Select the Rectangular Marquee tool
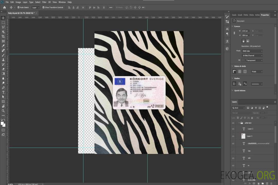The height and width of the screenshot is (185, 278). click(x=3, y=23)
